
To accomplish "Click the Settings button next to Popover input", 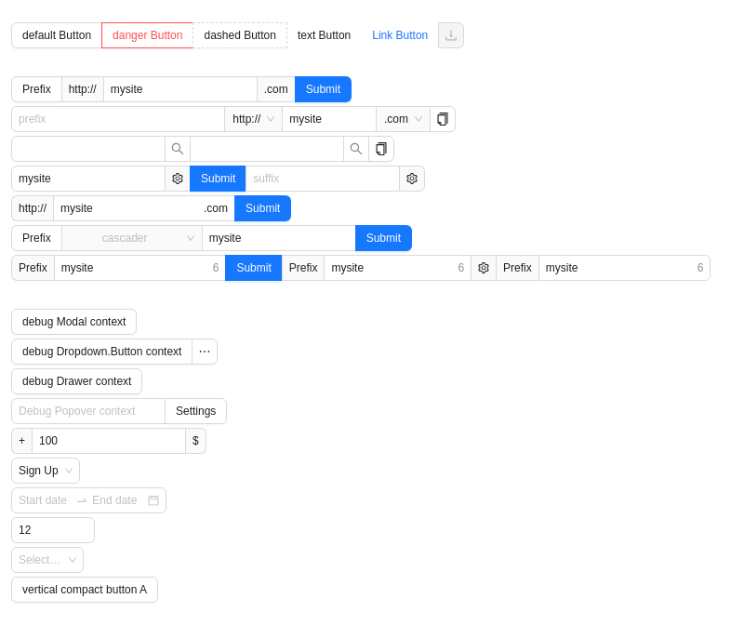I will (x=195, y=411).
